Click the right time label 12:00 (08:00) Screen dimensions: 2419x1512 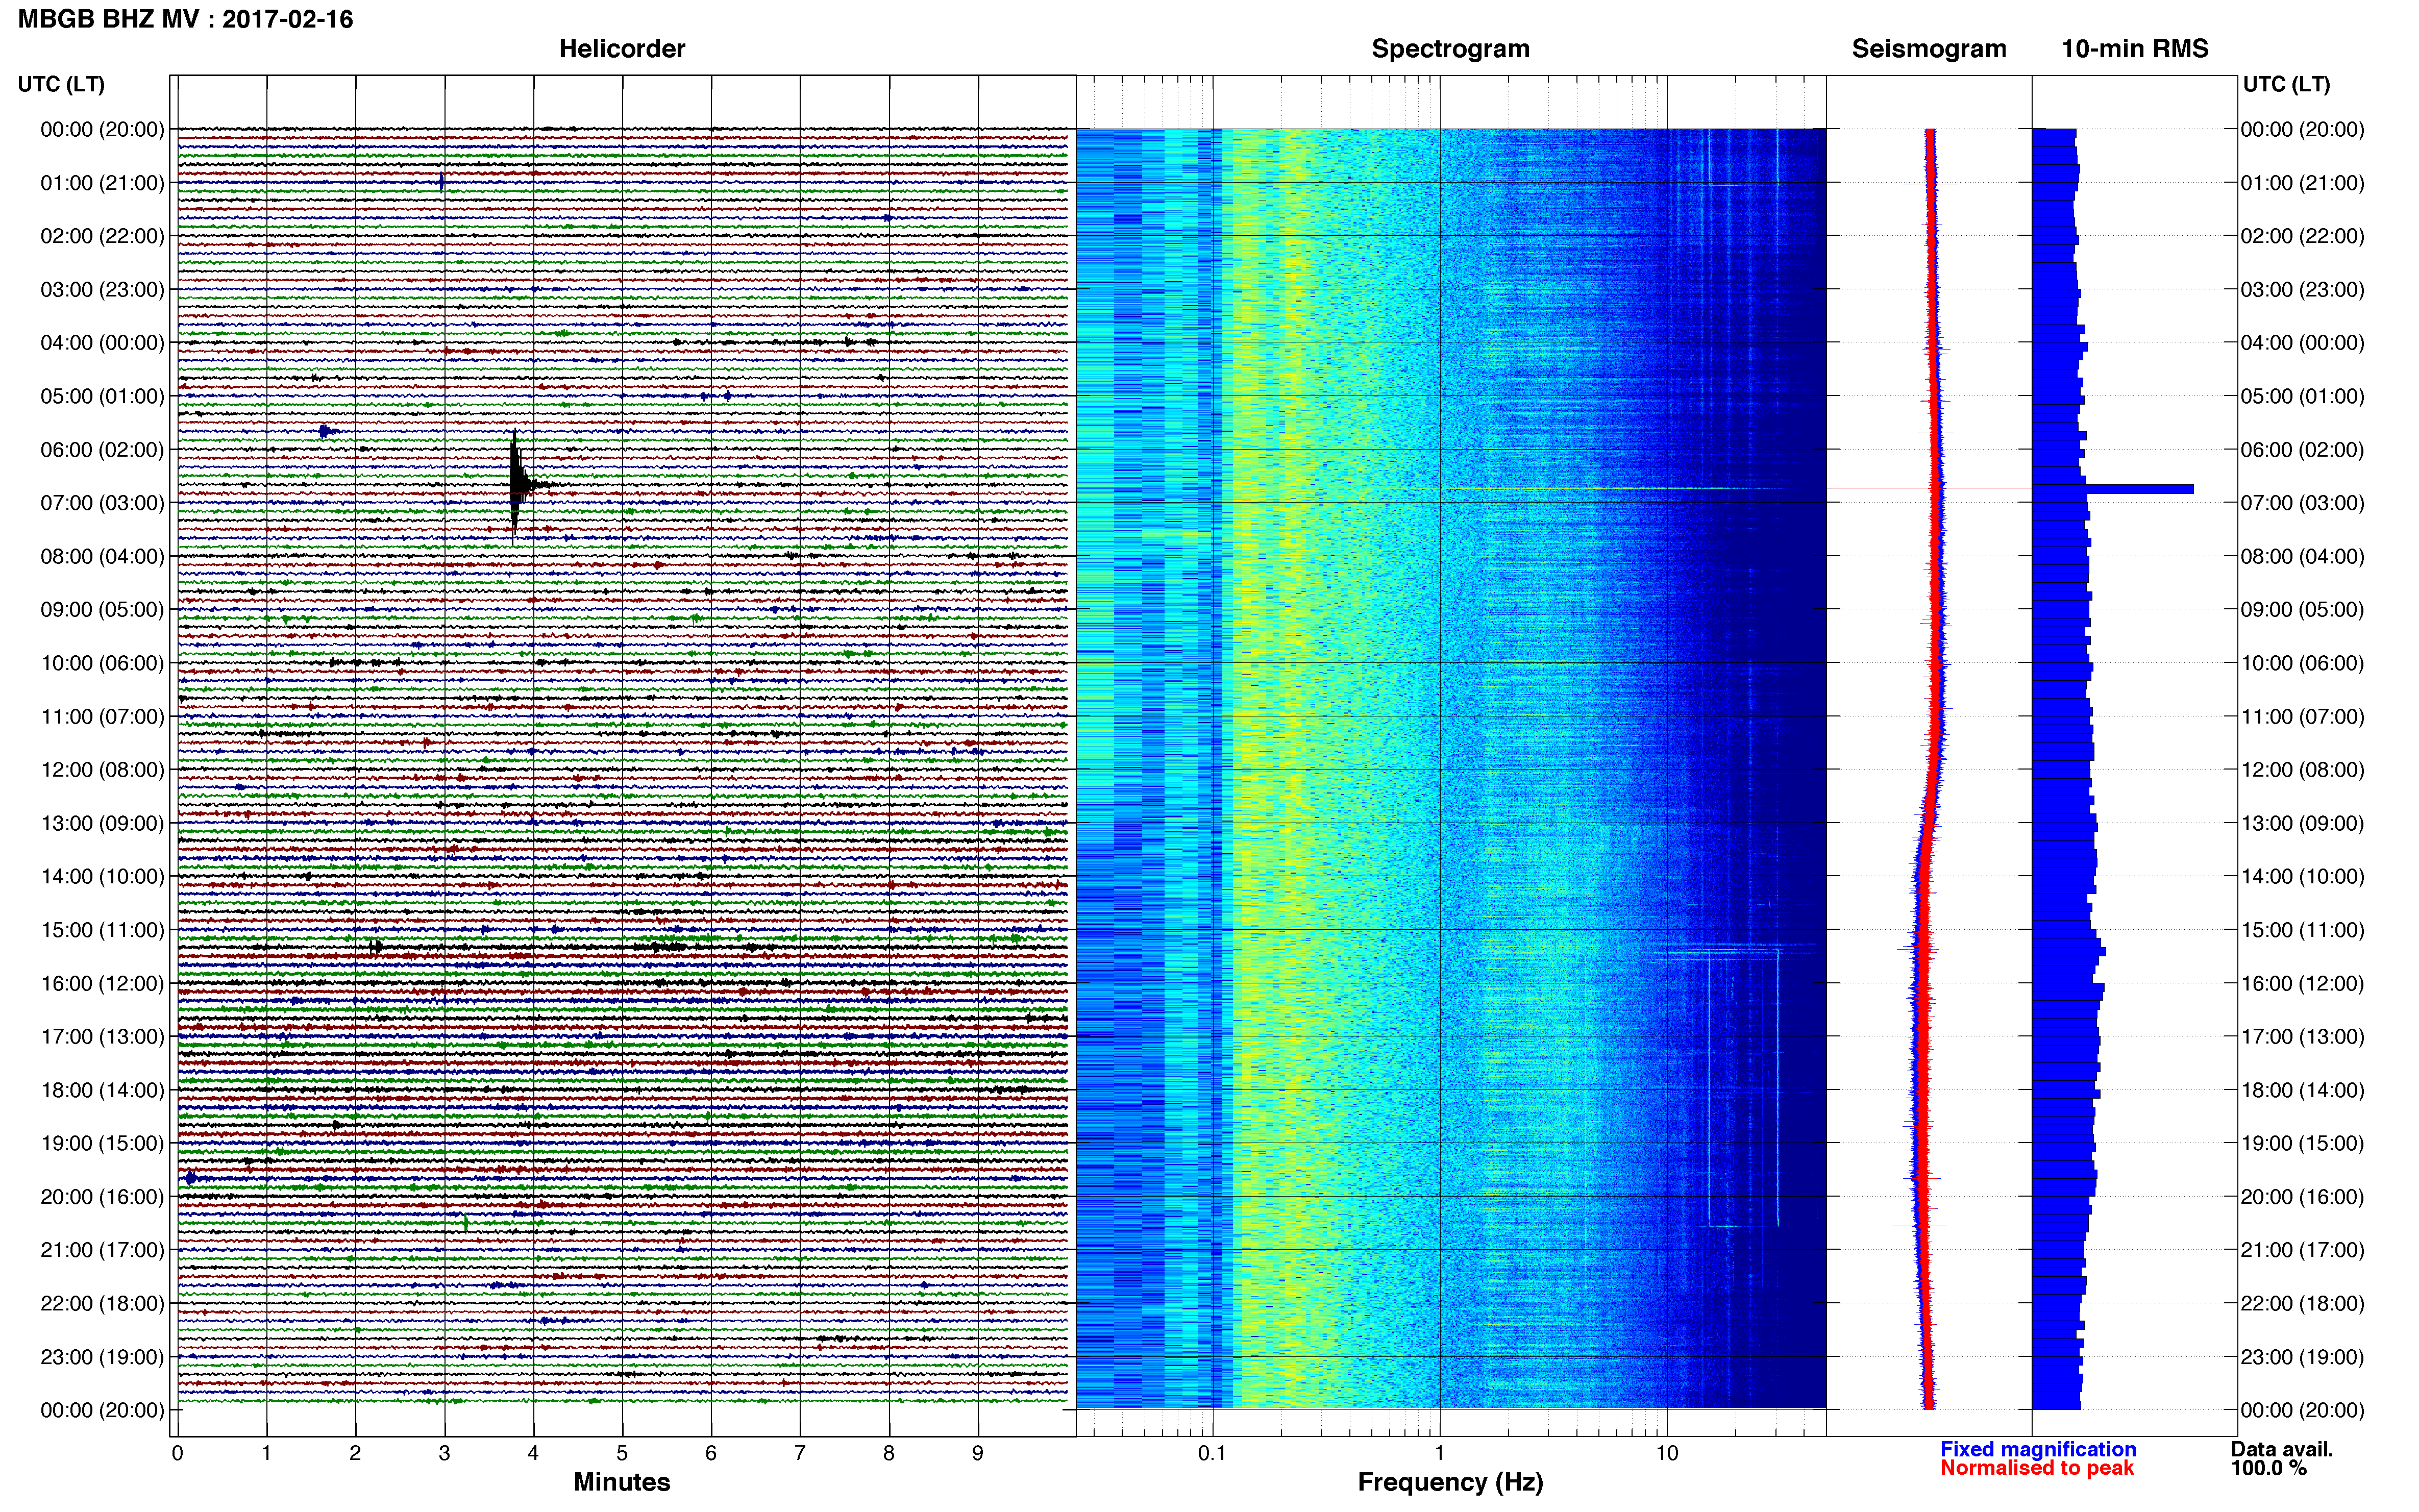[2302, 770]
